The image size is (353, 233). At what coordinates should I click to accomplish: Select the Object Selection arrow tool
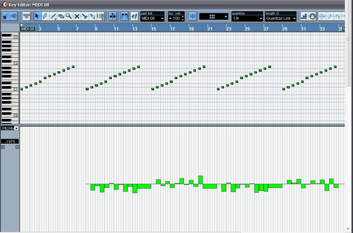[x=37, y=16]
